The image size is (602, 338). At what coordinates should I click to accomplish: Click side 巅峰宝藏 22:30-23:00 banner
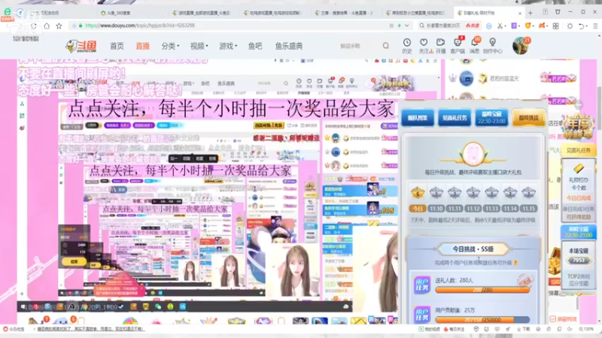click(578, 231)
